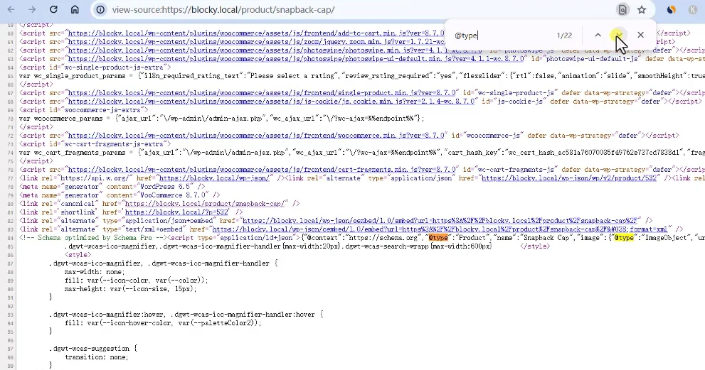Open the cart-fragments.min.js script link
The height and width of the screenshot is (370, 705).
point(261,170)
